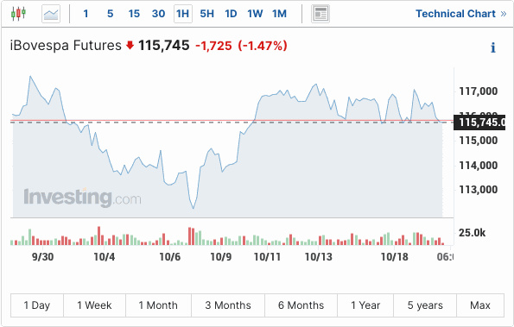Screen dimensions: 514x327
Task: Switch to candlestick chart type icon
Action: pyautogui.click(x=18, y=14)
